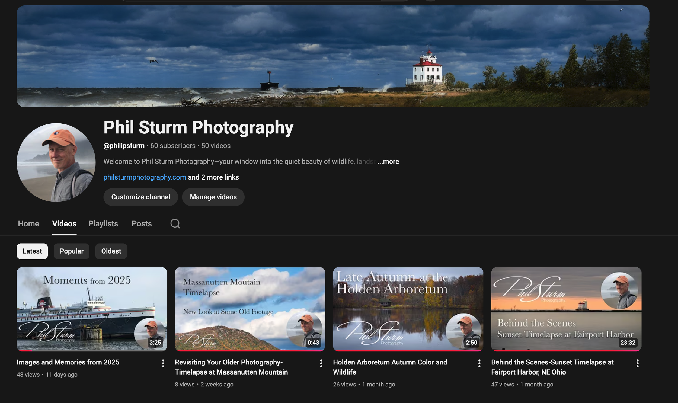Click the Phil Sturm profile avatar
The image size is (678, 403).
click(56, 162)
